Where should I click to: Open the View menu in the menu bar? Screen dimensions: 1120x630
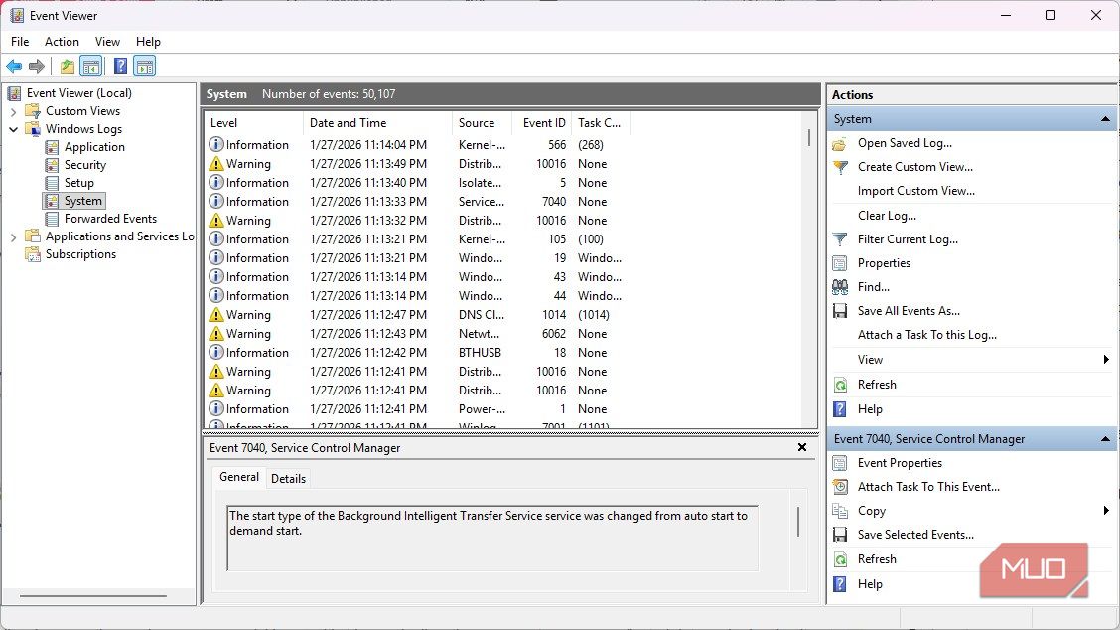(x=107, y=42)
